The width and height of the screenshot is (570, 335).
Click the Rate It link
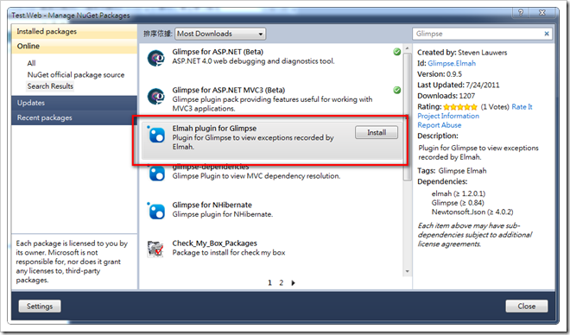522,107
